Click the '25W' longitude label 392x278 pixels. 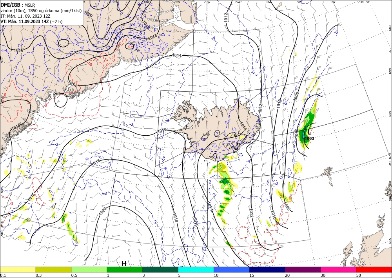[x=177, y=2]
